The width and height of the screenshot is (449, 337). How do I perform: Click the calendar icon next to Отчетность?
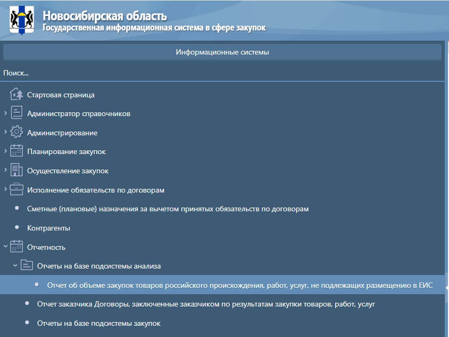tap(17, 247)
